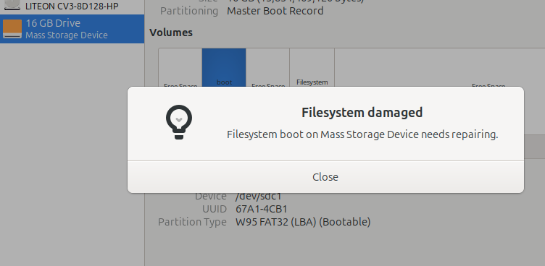Click the "Filesystem damaged" dialog title
This screenshot has height=266, width=545.
click(x=362, y=113)
